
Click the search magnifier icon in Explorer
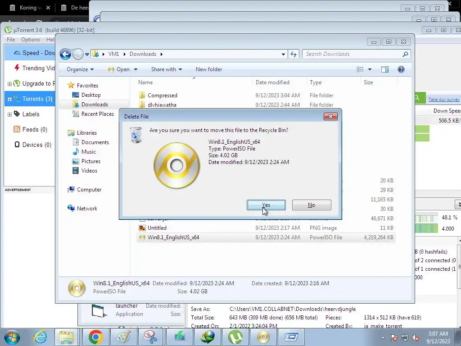[x=405, y=54]
